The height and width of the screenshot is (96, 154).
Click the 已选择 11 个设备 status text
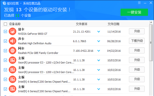[x=17, y=15]
